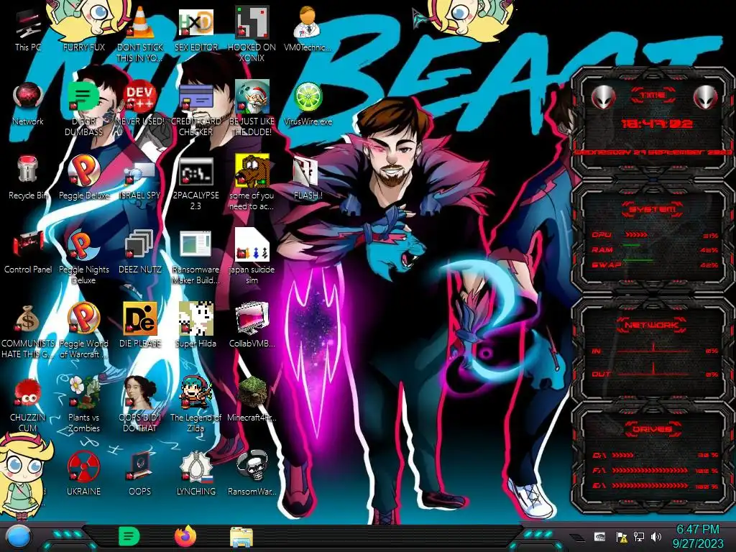This screenshot has width=736, height=552.
Task: Click the CPU usage bar in SYSTEM panel
Action: [x=636, y=235]
